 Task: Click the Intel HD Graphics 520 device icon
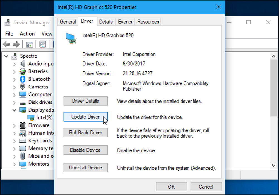pyautogui.click(x=71, y=38)
